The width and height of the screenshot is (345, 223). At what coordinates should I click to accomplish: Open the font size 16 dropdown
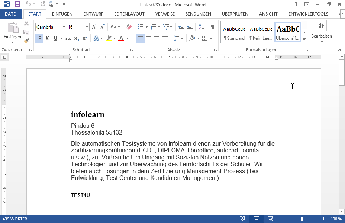(x=87, y=27)
